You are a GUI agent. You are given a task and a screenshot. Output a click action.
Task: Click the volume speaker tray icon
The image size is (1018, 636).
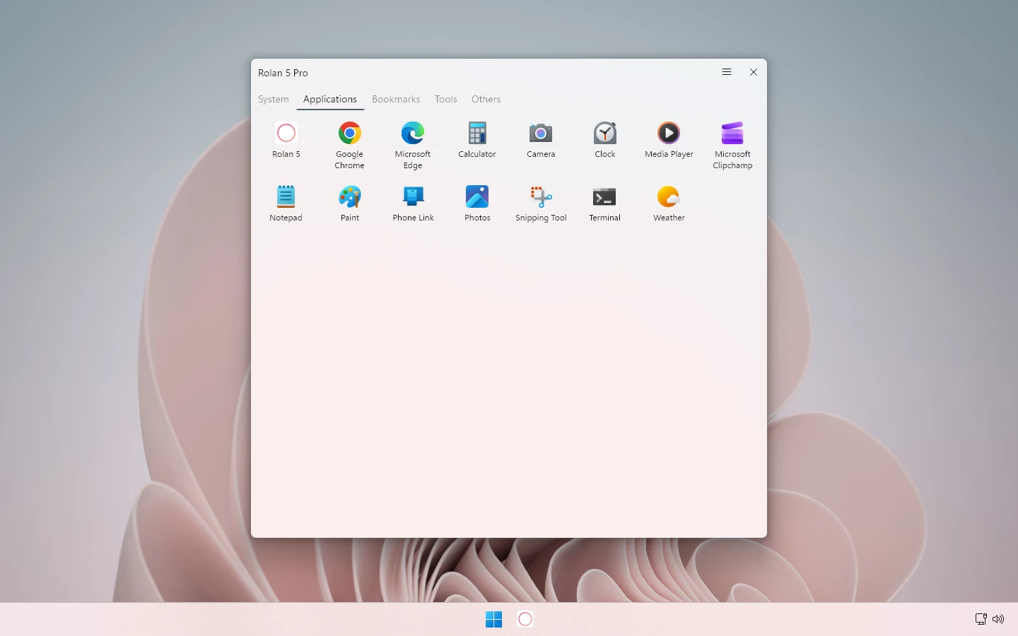click(998, 619)
